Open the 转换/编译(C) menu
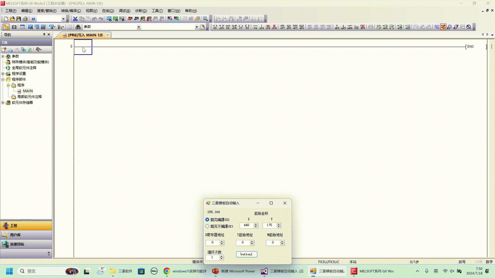 pos(71,11)
